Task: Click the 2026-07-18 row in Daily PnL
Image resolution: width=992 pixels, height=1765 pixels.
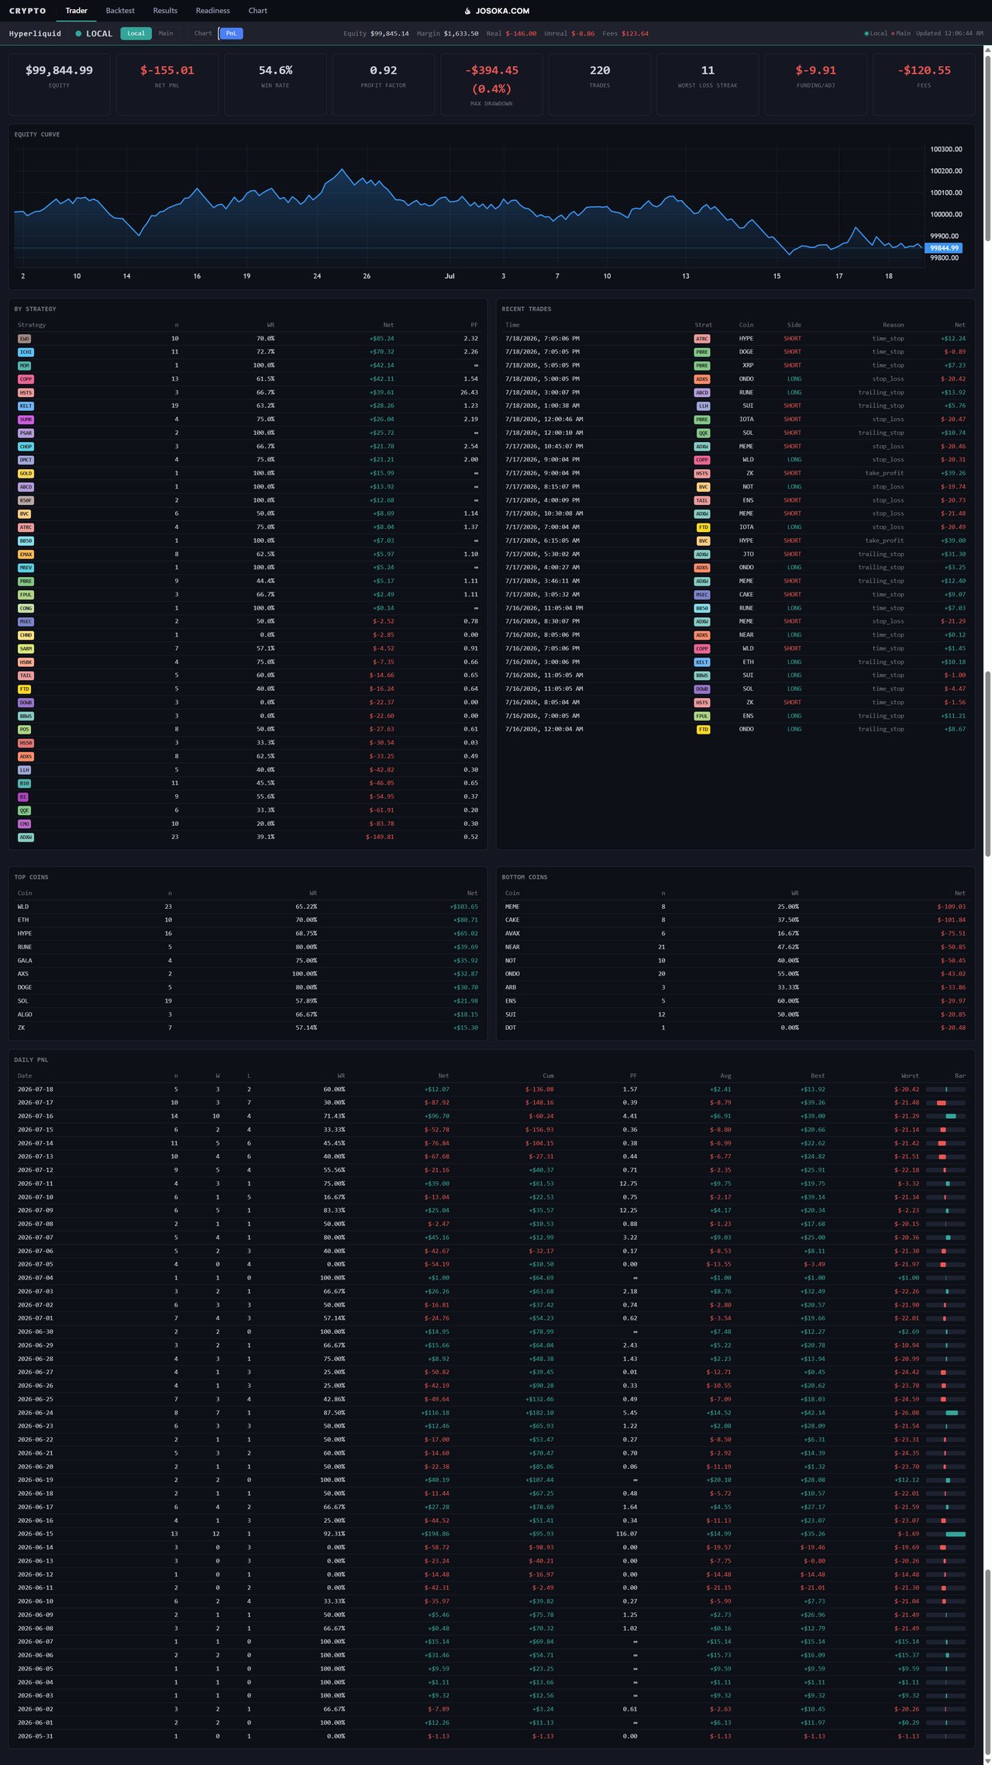Action: 491,1090
